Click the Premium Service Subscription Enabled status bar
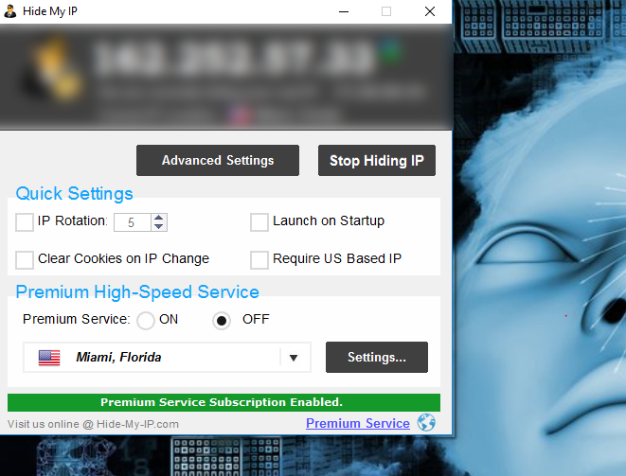The image size is (626, 476). click(x=224, y=402)
